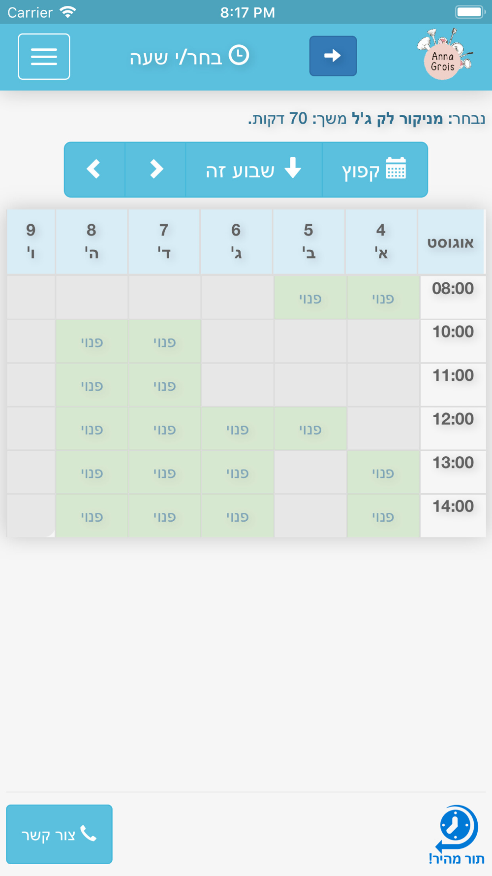Select day 7 ד' column header
The image size is (492, 876).
pos(164,241)
